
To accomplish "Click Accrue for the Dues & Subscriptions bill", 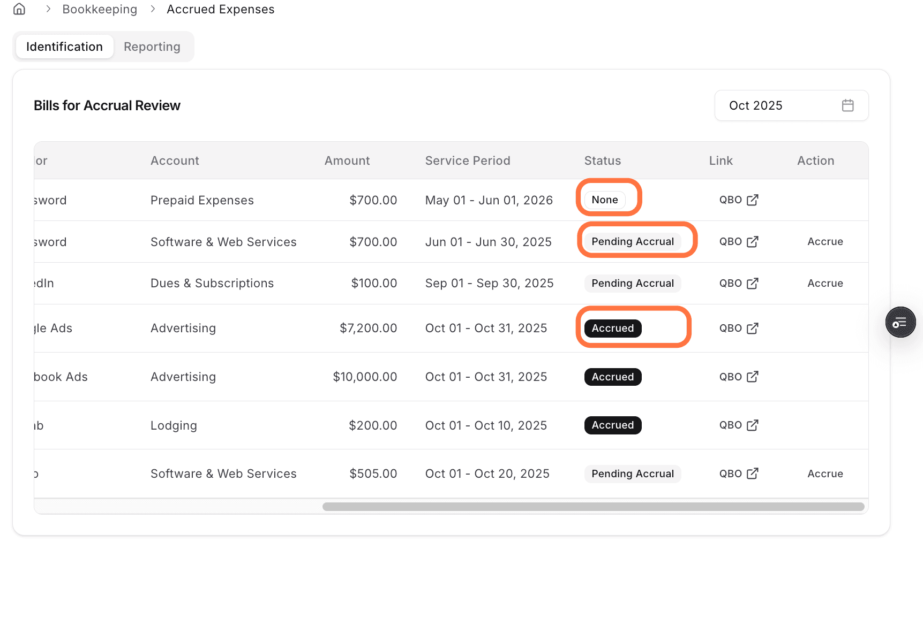I will pyautogui.click(x=825, y=283).
